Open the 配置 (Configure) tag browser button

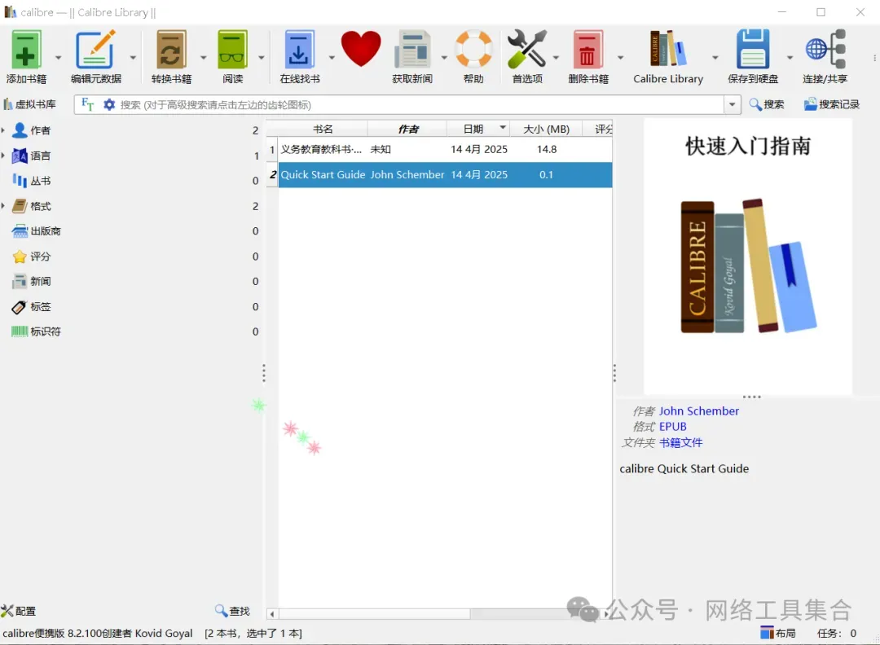click(x=19, y=611)
